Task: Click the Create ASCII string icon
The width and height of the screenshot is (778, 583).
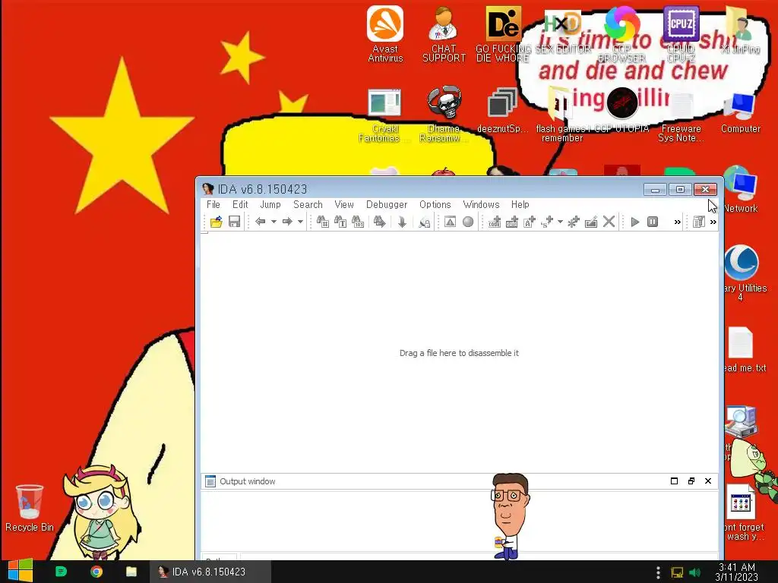Action: [530, 222]
